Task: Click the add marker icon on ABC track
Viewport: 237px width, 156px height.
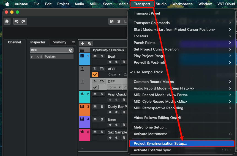Action: (95, 69)
